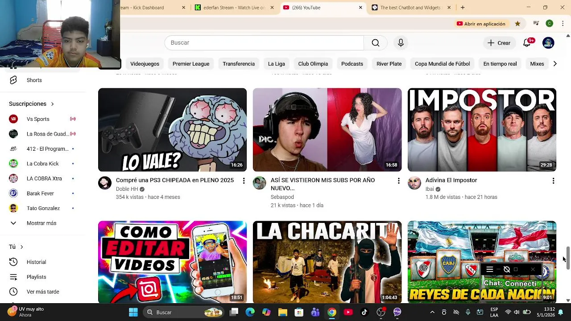Screen dimensions: 571x321
Task: Select the Club Olimpia chip
Action: pos(313,64)
